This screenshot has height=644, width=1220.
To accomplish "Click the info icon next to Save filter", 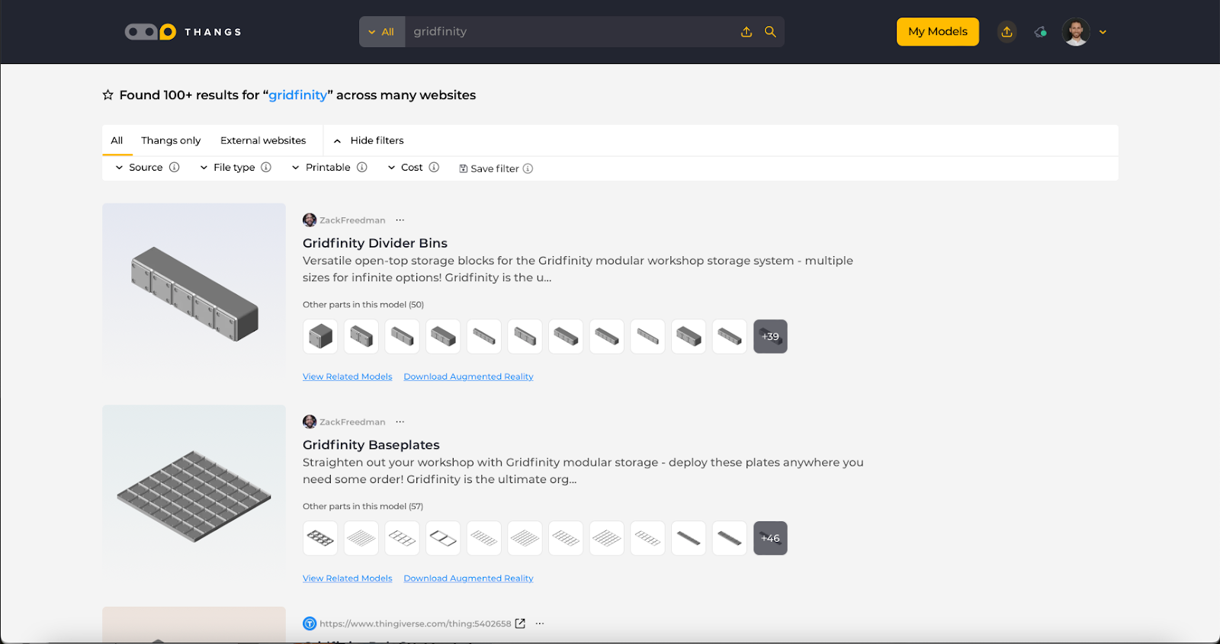I will tap(528, 168).
